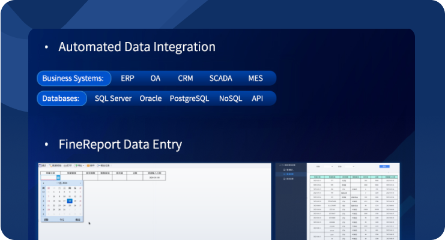Image resolution: width=445 pixels, height=240 pixels.
Task: Click the today button in the calendar footer
Action: [x=62, y=220]
